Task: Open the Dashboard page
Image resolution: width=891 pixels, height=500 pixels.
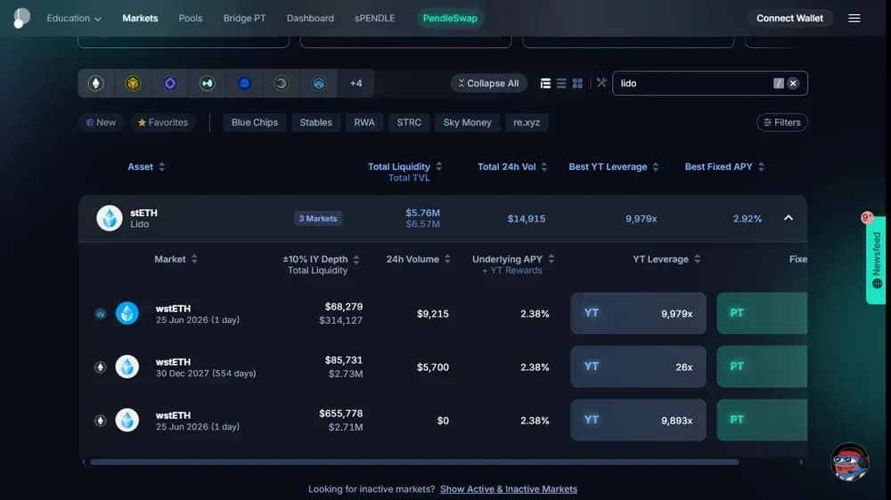Action: pos(310,18)
